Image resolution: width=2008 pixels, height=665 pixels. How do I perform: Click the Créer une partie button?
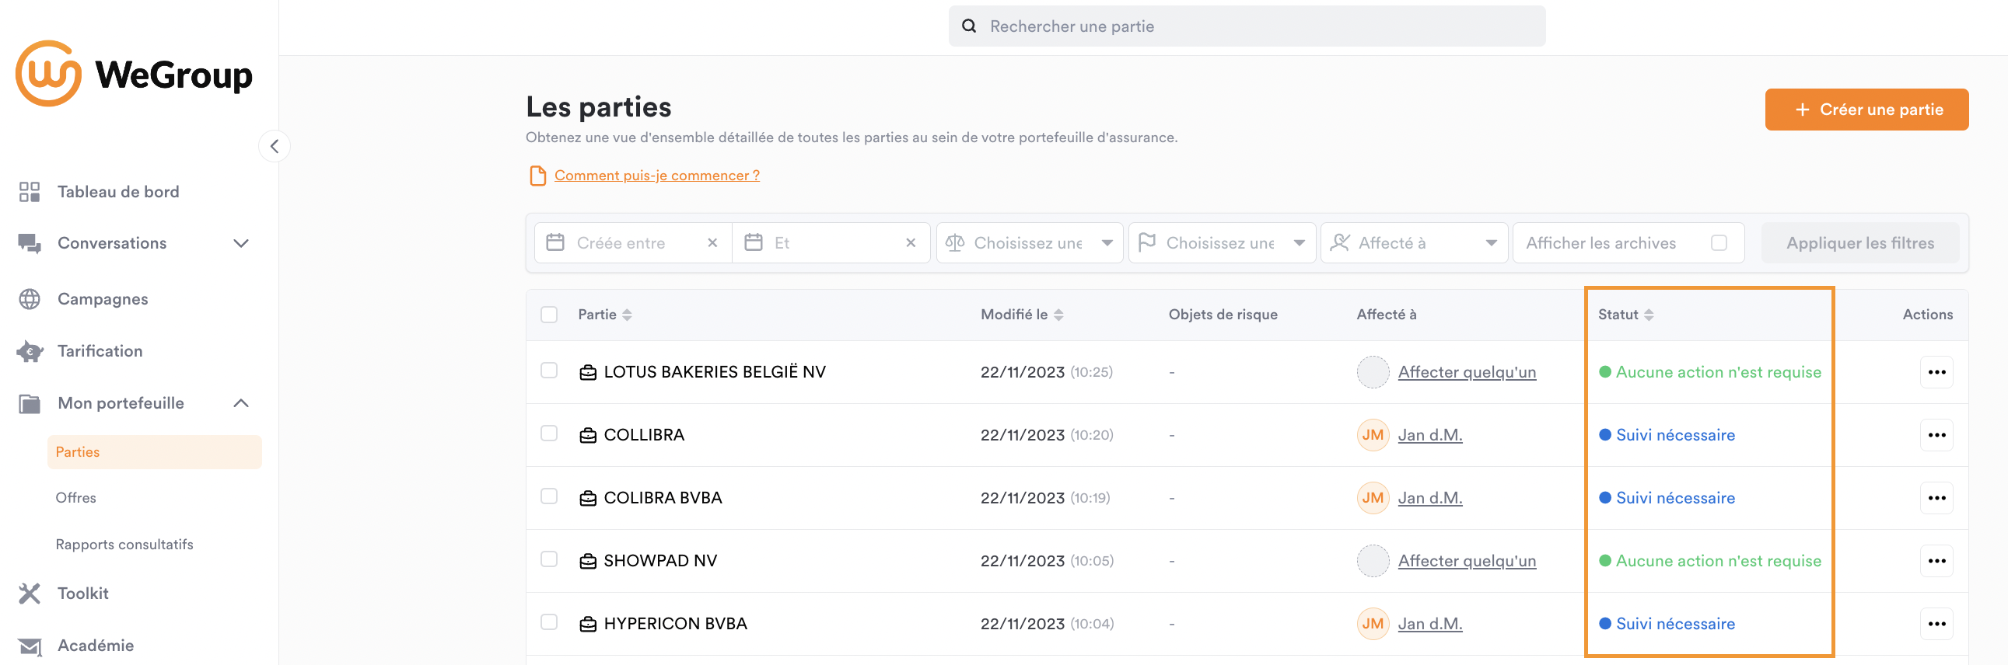tap(1866, 110)
